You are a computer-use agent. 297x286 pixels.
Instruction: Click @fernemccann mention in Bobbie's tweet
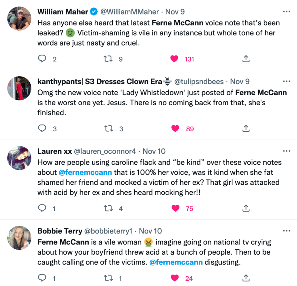[176, 262]
